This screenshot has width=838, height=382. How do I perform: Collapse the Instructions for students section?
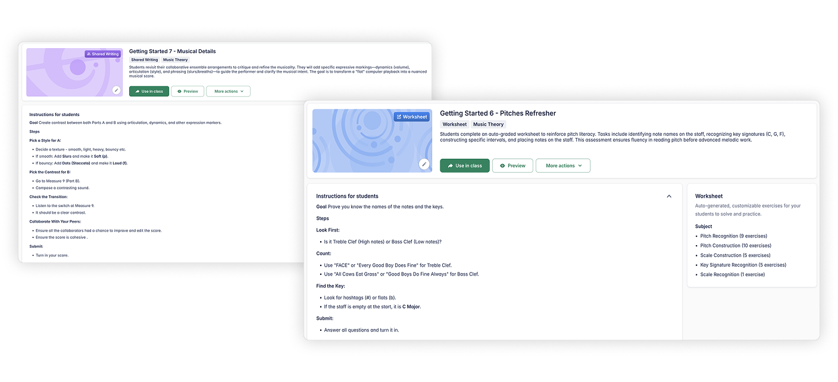pos(669,196)
